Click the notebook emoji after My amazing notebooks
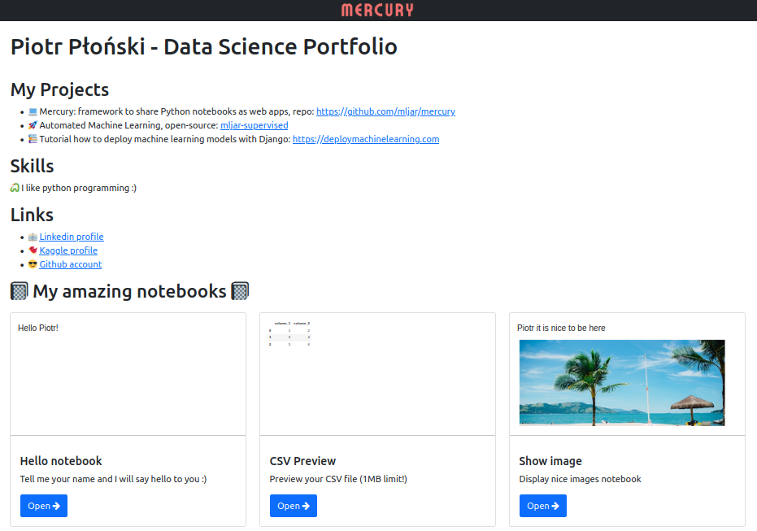The height and width of the screenshot is (531, 757). coord(240,292)
